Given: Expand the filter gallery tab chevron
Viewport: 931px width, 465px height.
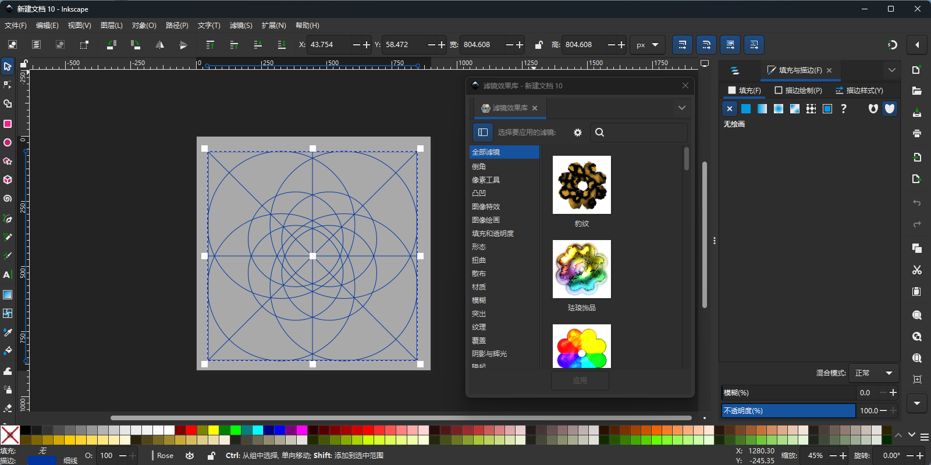Looking at the screenshot, I should point(682,108).
